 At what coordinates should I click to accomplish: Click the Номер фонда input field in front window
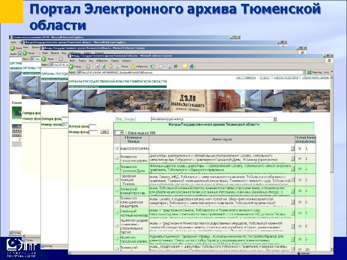click(93, 132)
